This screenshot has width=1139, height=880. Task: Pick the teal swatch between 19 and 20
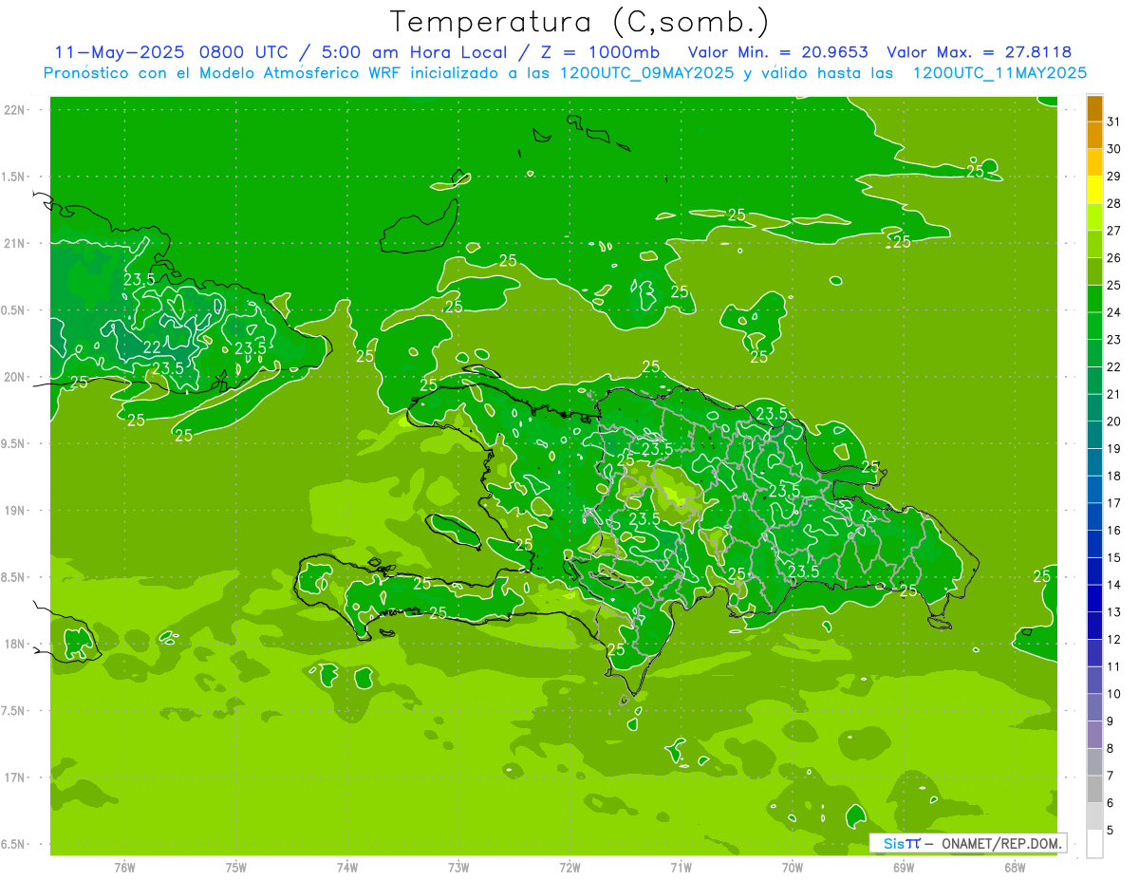(x=1094, y=435)
